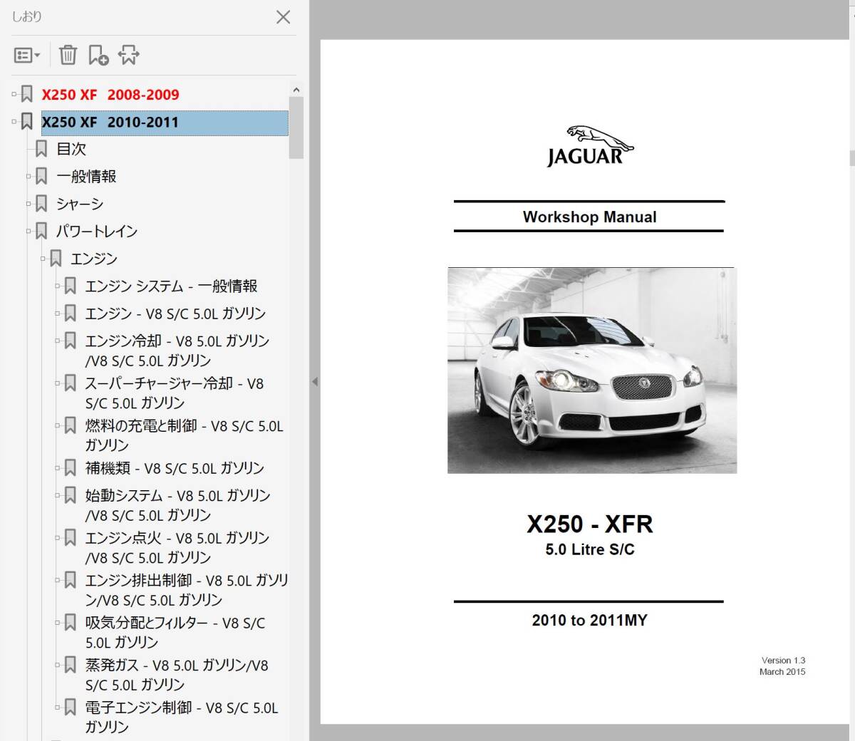Expand the シャーシ tree node
This screenshot has height=741, width=855.
point(28,204)
